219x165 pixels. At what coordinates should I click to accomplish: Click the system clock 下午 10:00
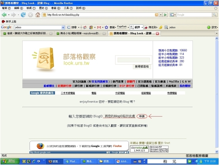(x=210, y=161)
